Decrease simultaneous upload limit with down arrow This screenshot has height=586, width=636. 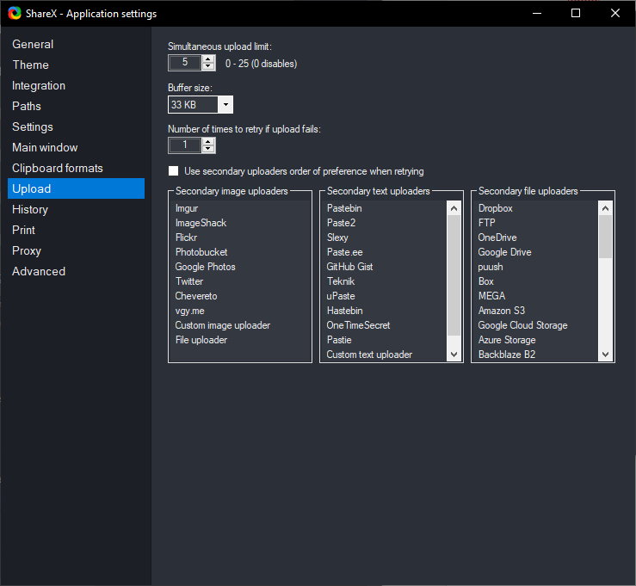(207, 66)
